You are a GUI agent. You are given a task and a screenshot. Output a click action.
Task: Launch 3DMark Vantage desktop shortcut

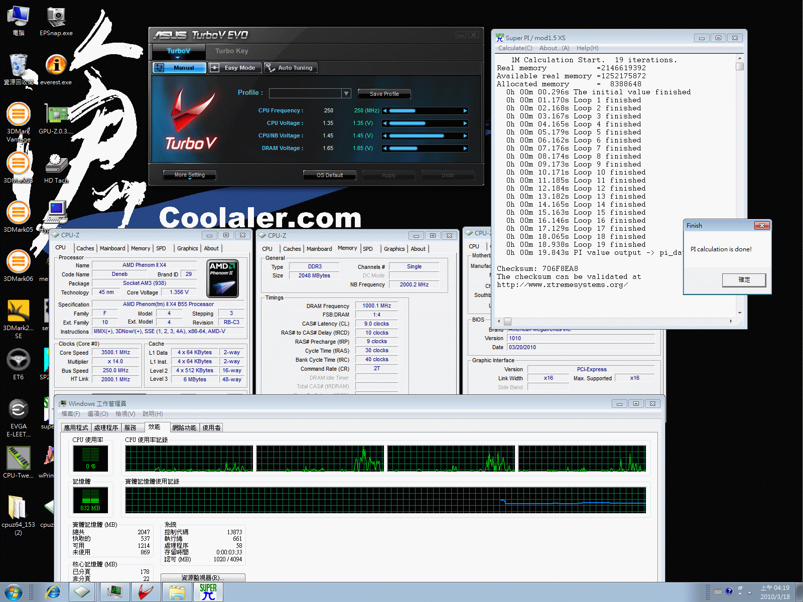(x=19, y=122)
